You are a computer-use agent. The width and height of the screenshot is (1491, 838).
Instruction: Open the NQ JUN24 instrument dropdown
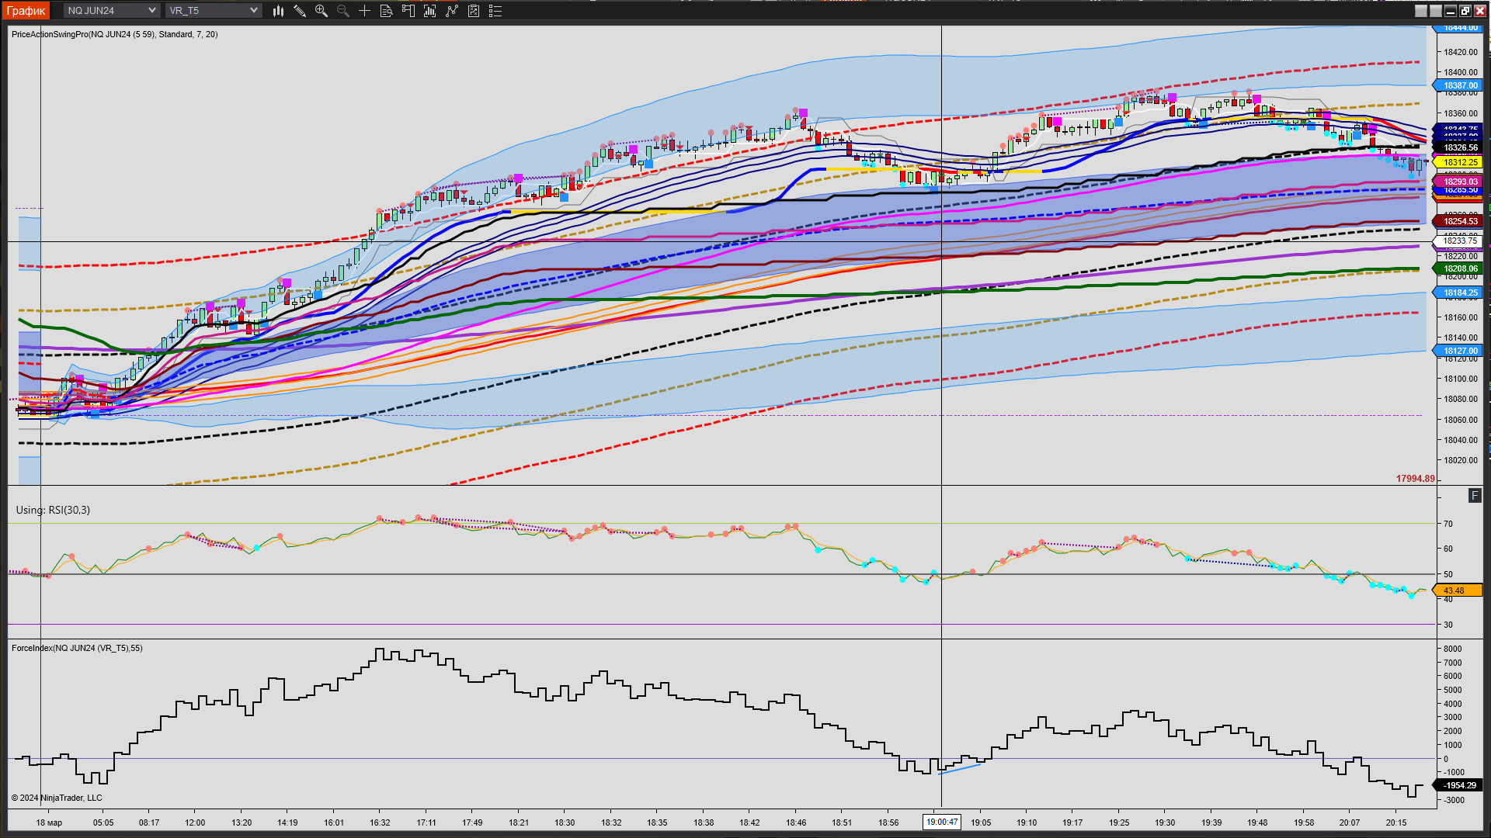[112, 10]
